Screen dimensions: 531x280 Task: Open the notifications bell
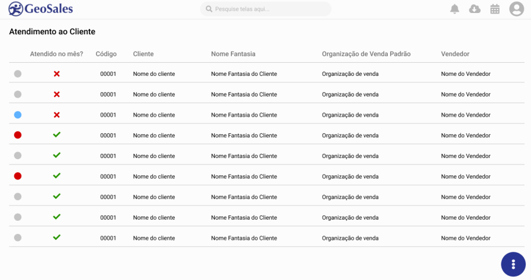click(455, 9)
